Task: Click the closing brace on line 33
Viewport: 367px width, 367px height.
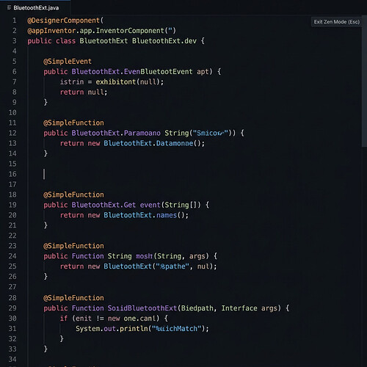Action: [46, 349]
